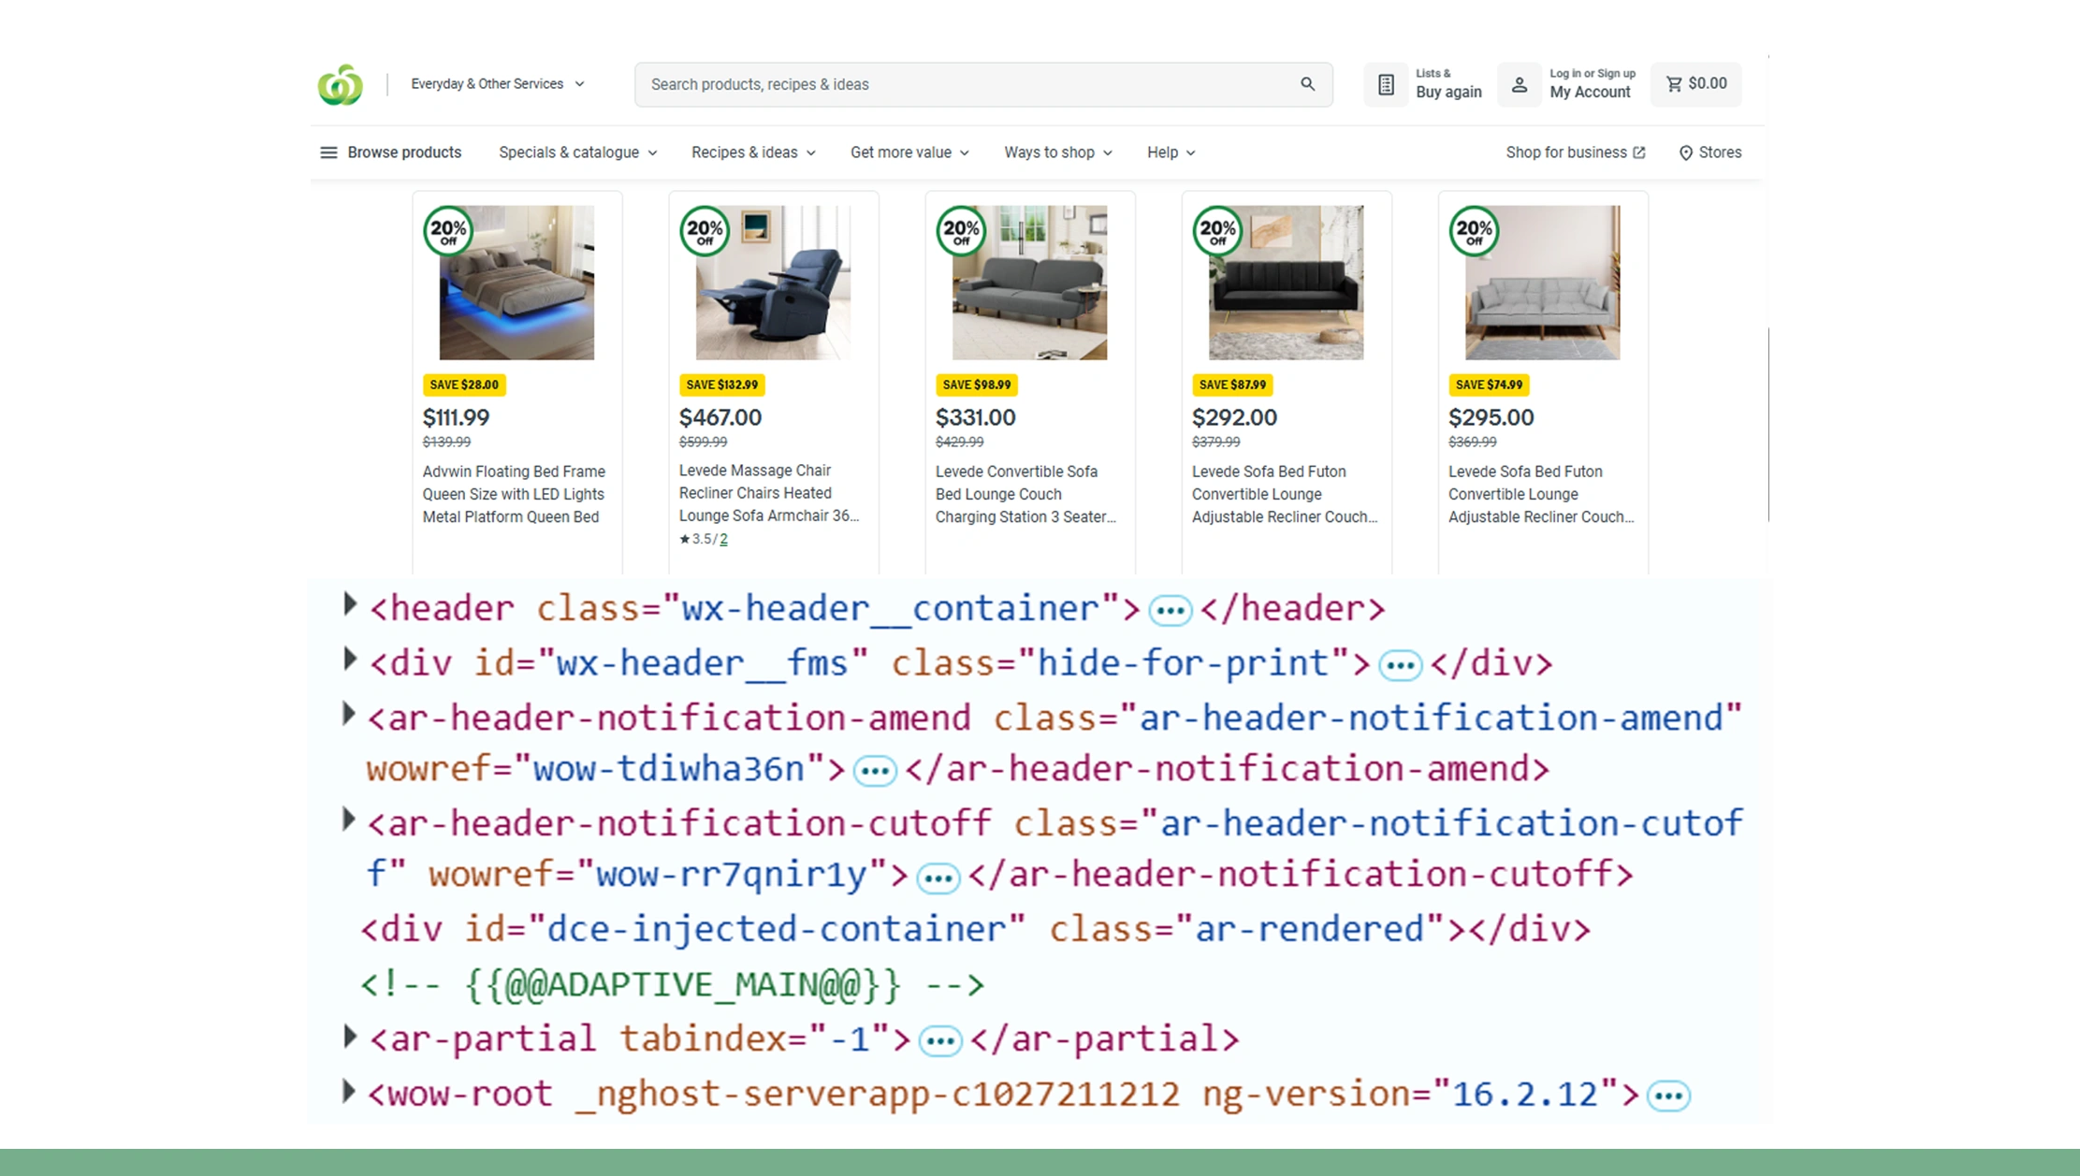2080x1176 pixels.
Task: Click the search magnifier icon
Action: click(1307, 84)
